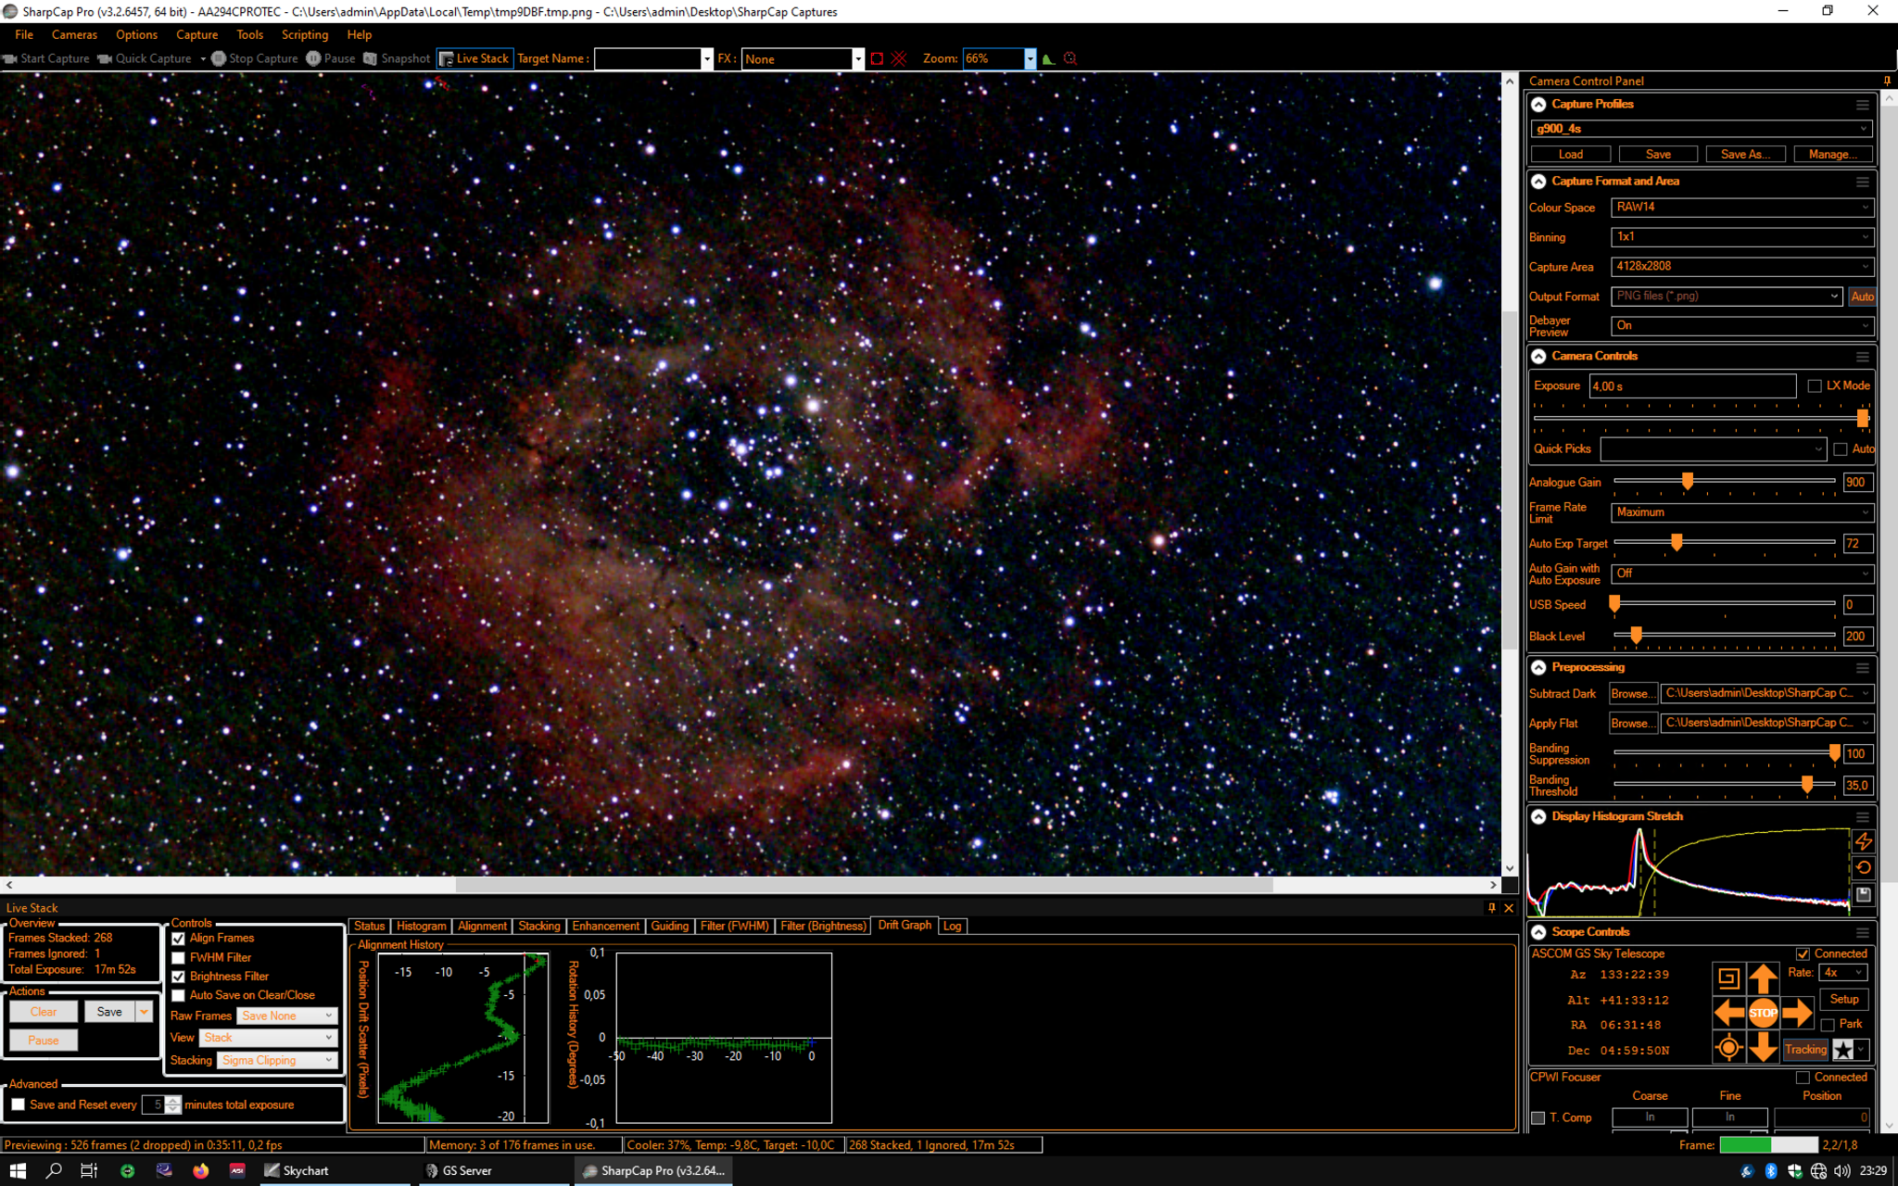Screen dimensions: 1898x1186
Task: Click the red focus-assistant magnifier toolbar icon
Action: pyautogui.click(x=1070, y=58)
